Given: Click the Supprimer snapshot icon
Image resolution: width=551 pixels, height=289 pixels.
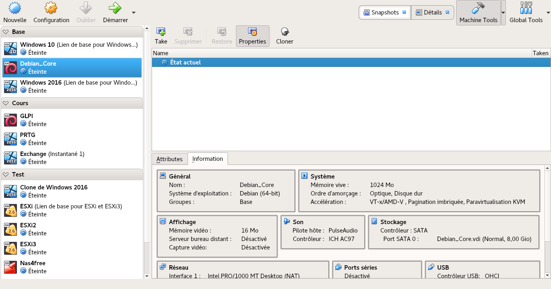Looking at the screenshot, I should pos(188,32).
